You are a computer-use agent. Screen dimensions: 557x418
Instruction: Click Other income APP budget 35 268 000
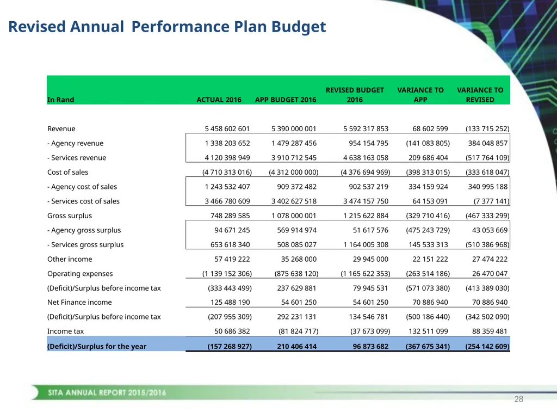[x=299, y=259]
